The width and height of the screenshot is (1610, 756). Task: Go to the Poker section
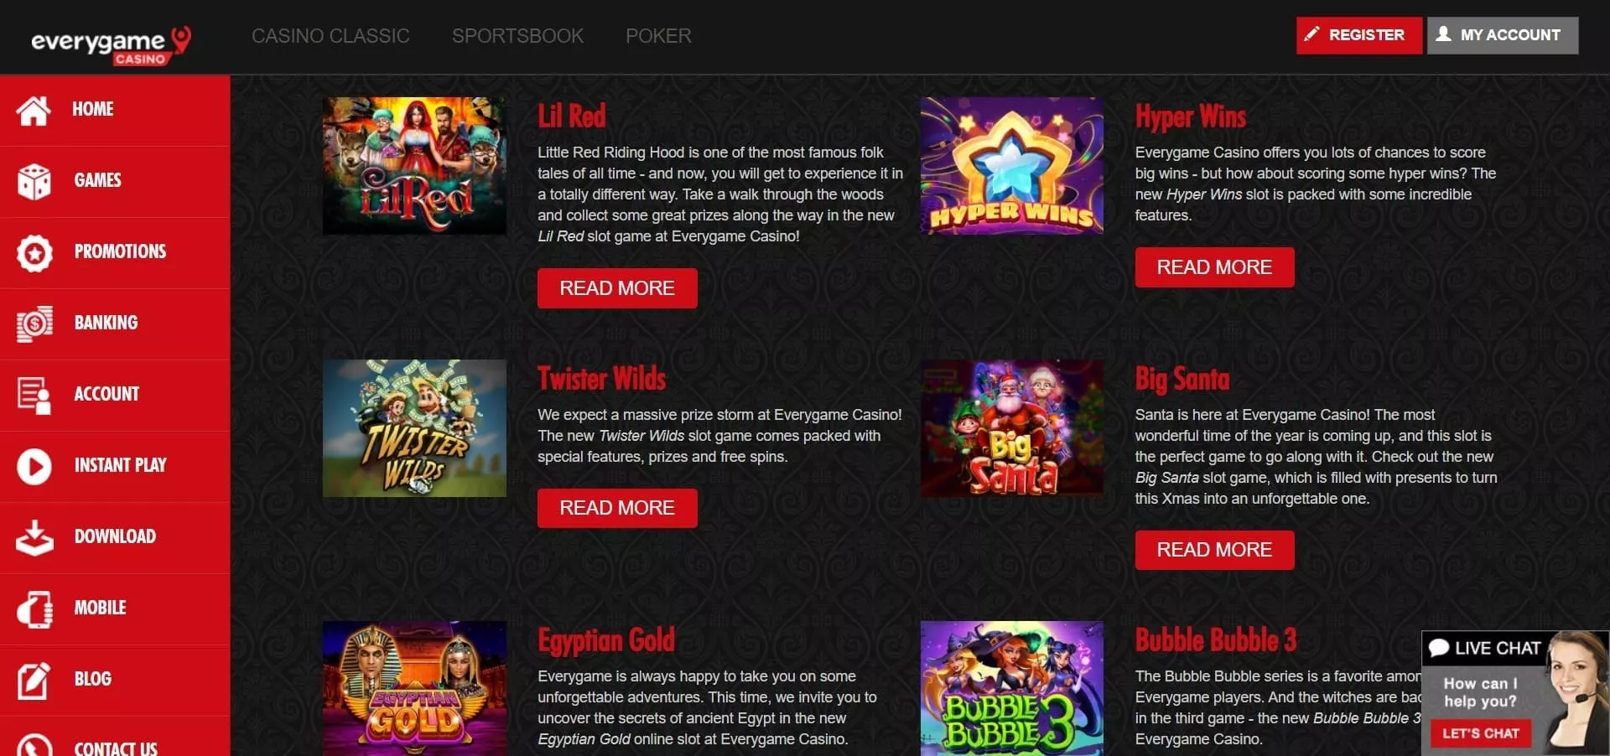658,36
